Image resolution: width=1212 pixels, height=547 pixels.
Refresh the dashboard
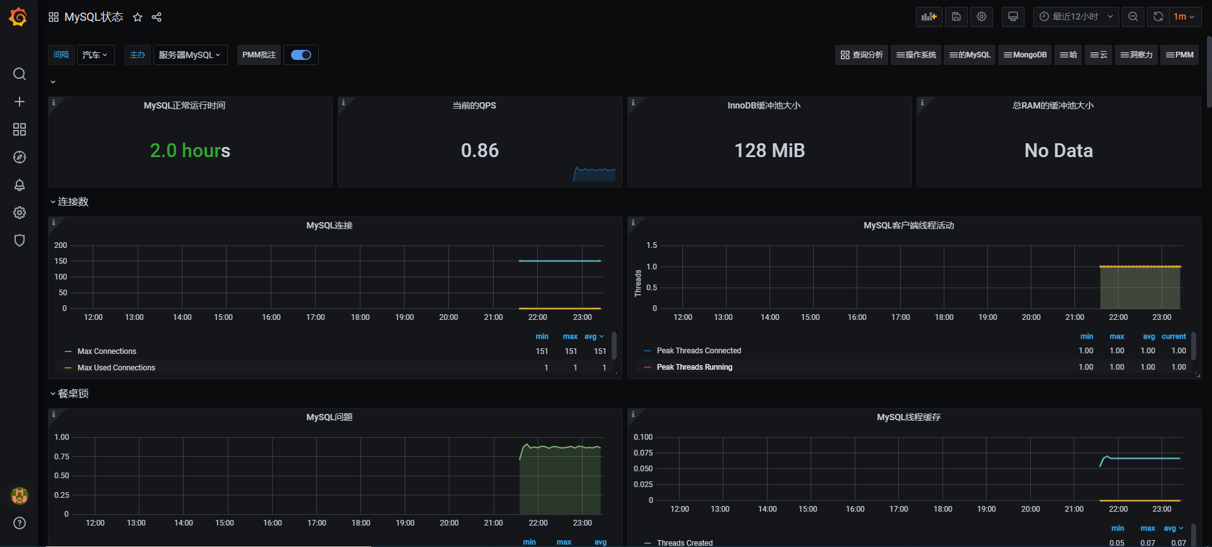pos(1158,17)
